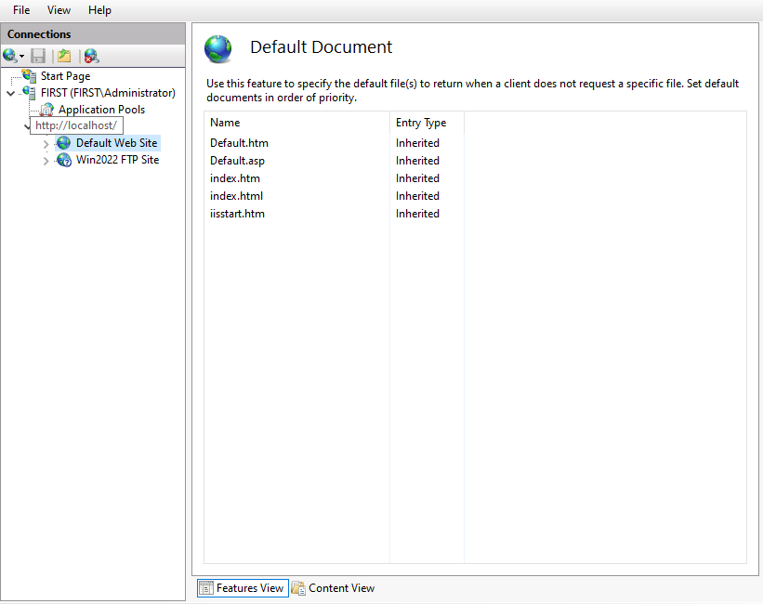Viewport: 763px width, 604px height.
Task: Sort by the Entry Type column header
Action: [427, 123]
